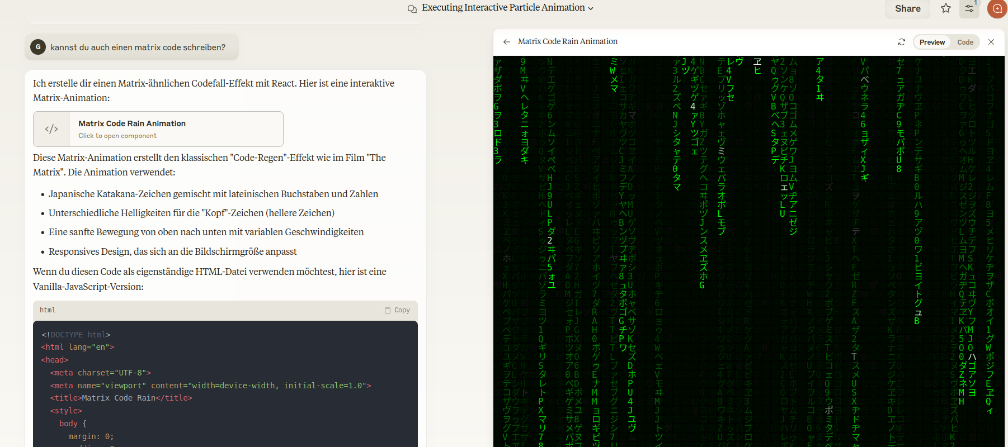Screen dimensions: 1008x447
Task: Open the chat controls sliders icon
Action: click(969, 8)
